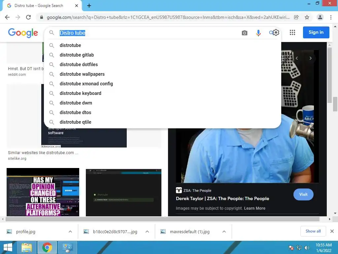This screenshot has width=338, height=254.
Task: Open File Explorer from the taskbar
Action: (x=27, y=247)
